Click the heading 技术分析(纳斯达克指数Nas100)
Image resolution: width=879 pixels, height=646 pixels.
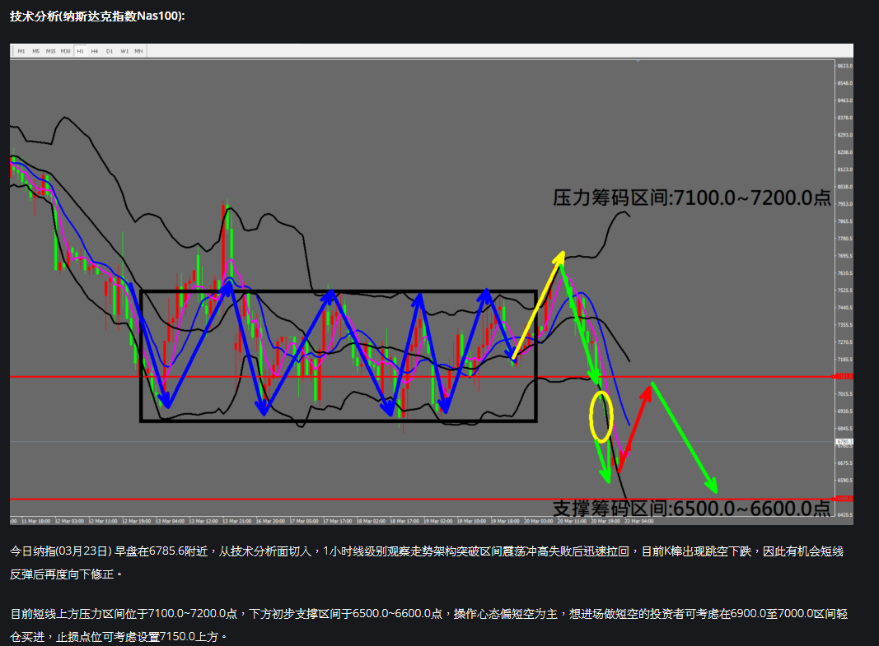(x=97, y=16)
